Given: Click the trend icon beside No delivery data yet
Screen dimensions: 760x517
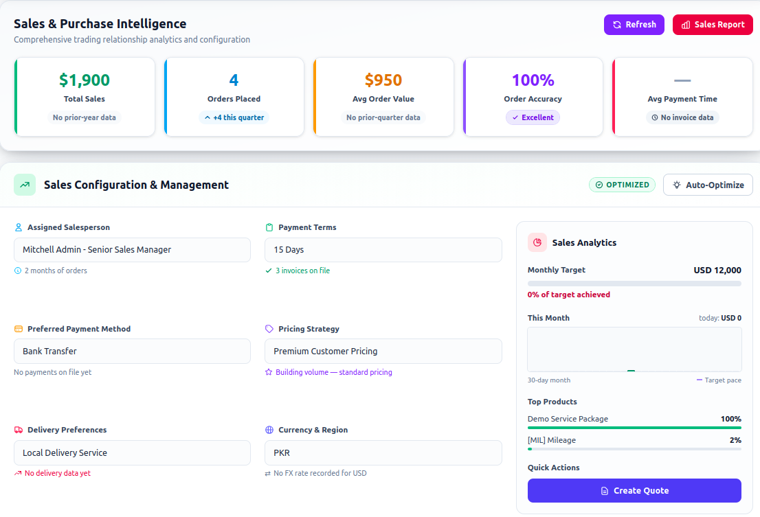Looking at the screenshot, I should pyautogui.click(x=18, y=474).
